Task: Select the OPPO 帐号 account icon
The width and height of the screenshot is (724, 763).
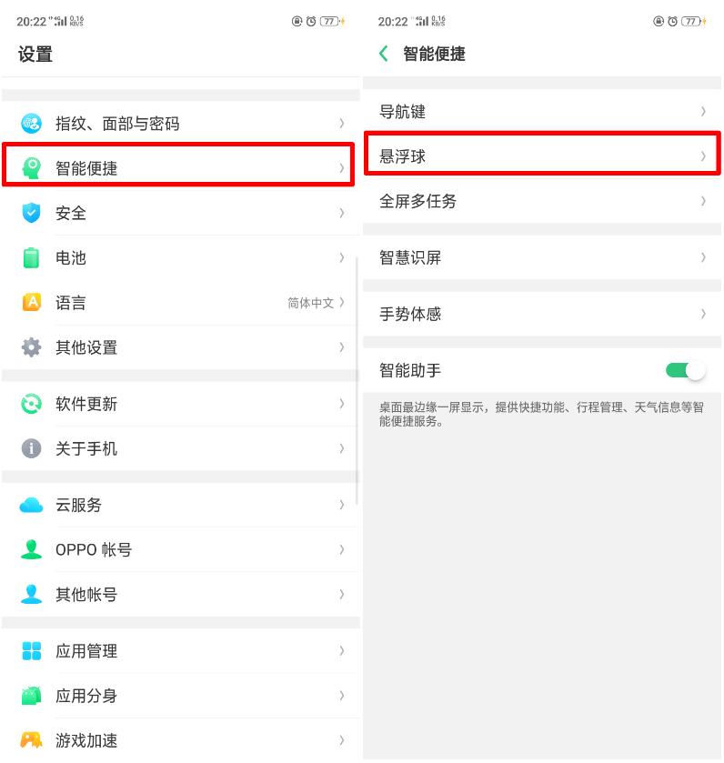Action: coord(31,549)
